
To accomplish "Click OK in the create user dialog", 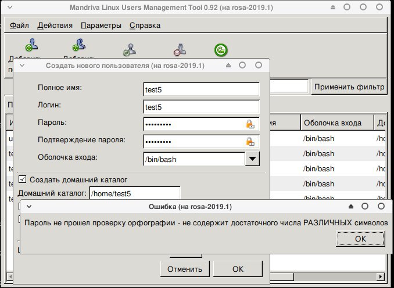I will tap(238, 269).
